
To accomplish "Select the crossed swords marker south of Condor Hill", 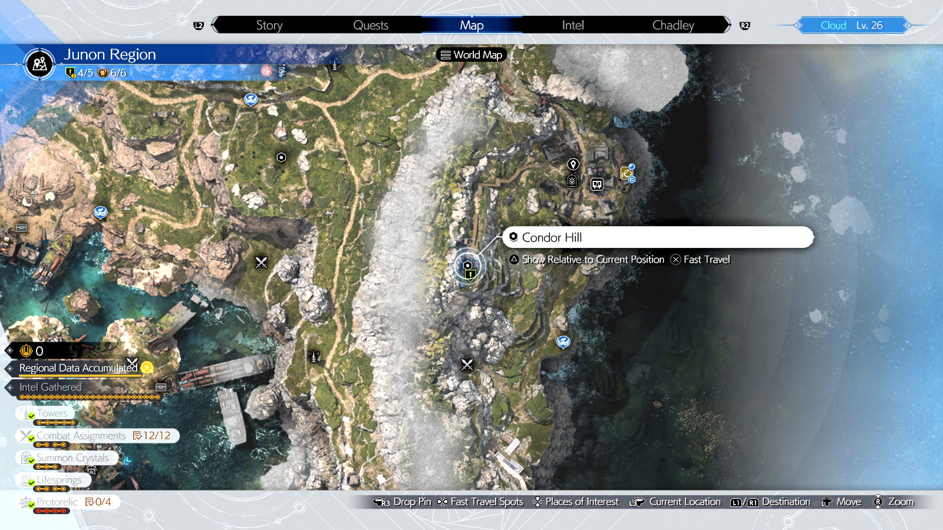I will (x=467, y=365).
